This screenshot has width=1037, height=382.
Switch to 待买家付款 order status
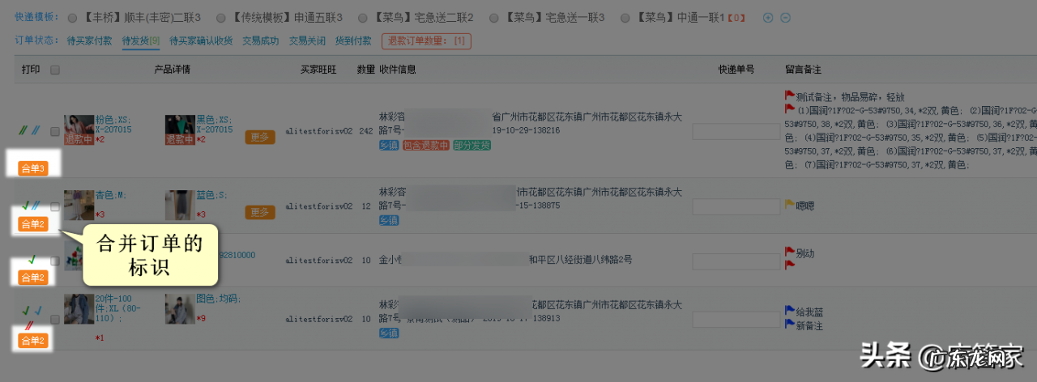point(89,40)
